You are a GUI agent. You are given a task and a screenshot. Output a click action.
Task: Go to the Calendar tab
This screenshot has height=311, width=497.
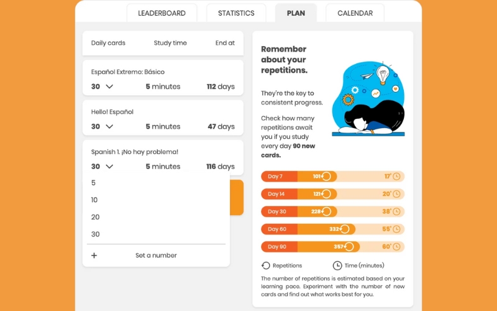click(355, 13)
